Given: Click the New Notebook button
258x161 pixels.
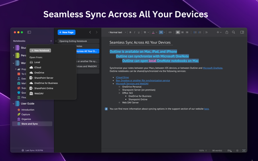Looking at the screenshot, I should (40, 50).
